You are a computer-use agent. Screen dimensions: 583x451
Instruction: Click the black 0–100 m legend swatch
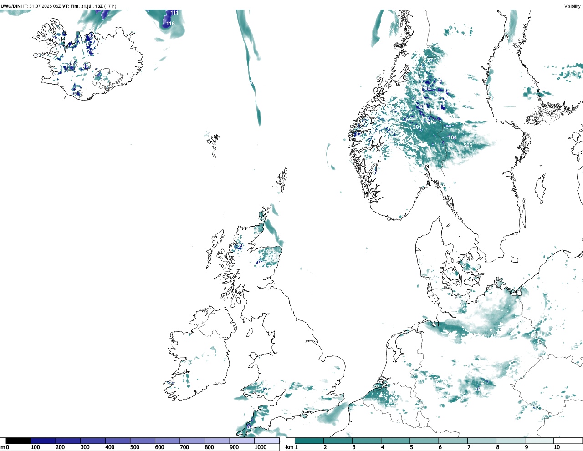[x=18, y=441]
